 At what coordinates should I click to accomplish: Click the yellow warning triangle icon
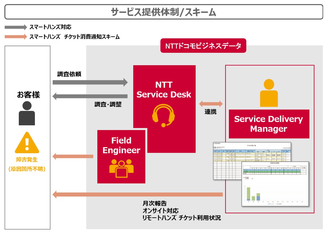coord(27,143)
